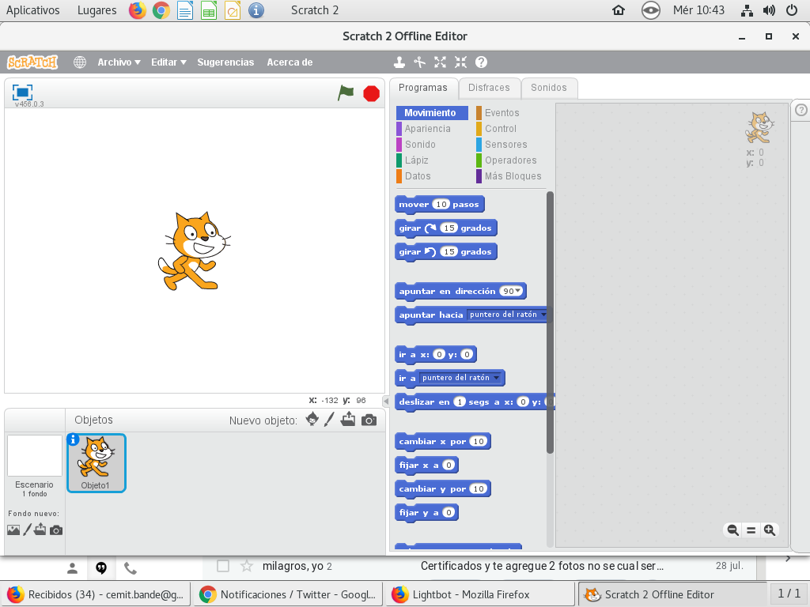Switch to the Sonidos tab
This screenshot has width=810, height=607.
549,88
